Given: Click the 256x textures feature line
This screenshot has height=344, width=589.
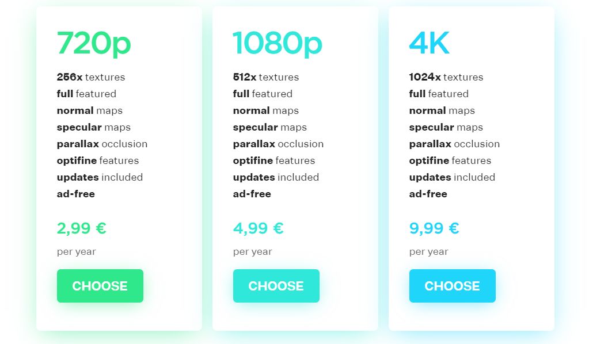Looking at the screenshot, I should click(x=91, y=77).
